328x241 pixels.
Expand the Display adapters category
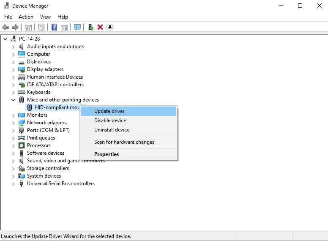point(14,70)
